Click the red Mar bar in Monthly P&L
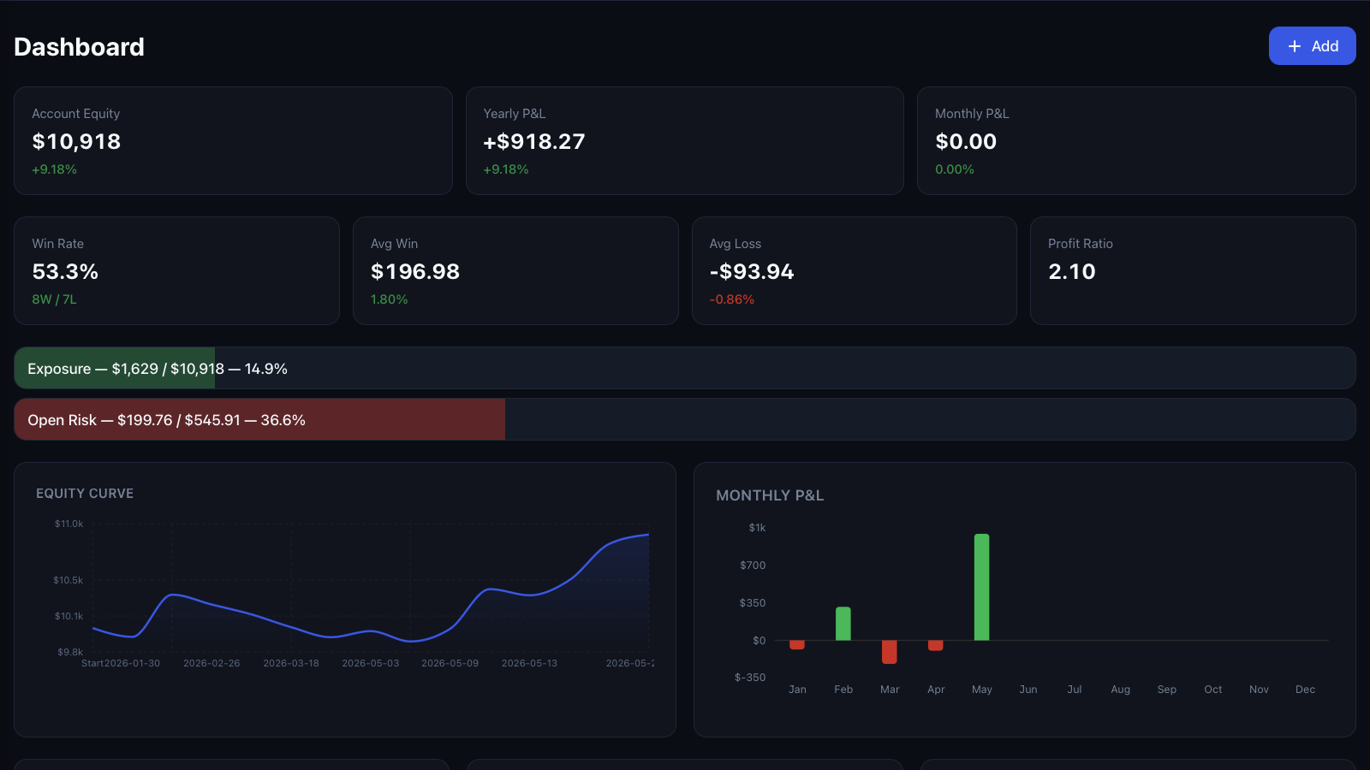Image resolution: width=1370 pixels, height=770 pixels. [x=890, y=652]
